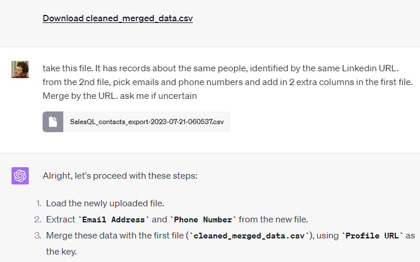
Task: Click the "Phone Number" code text
Action: tap(204, 219)
